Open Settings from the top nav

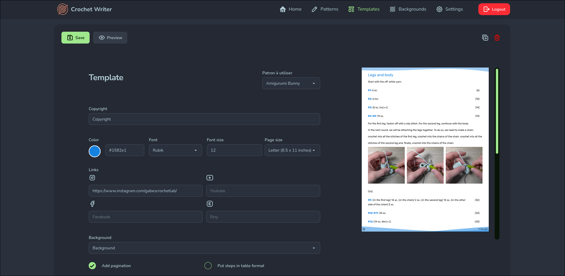coord(450,9)
